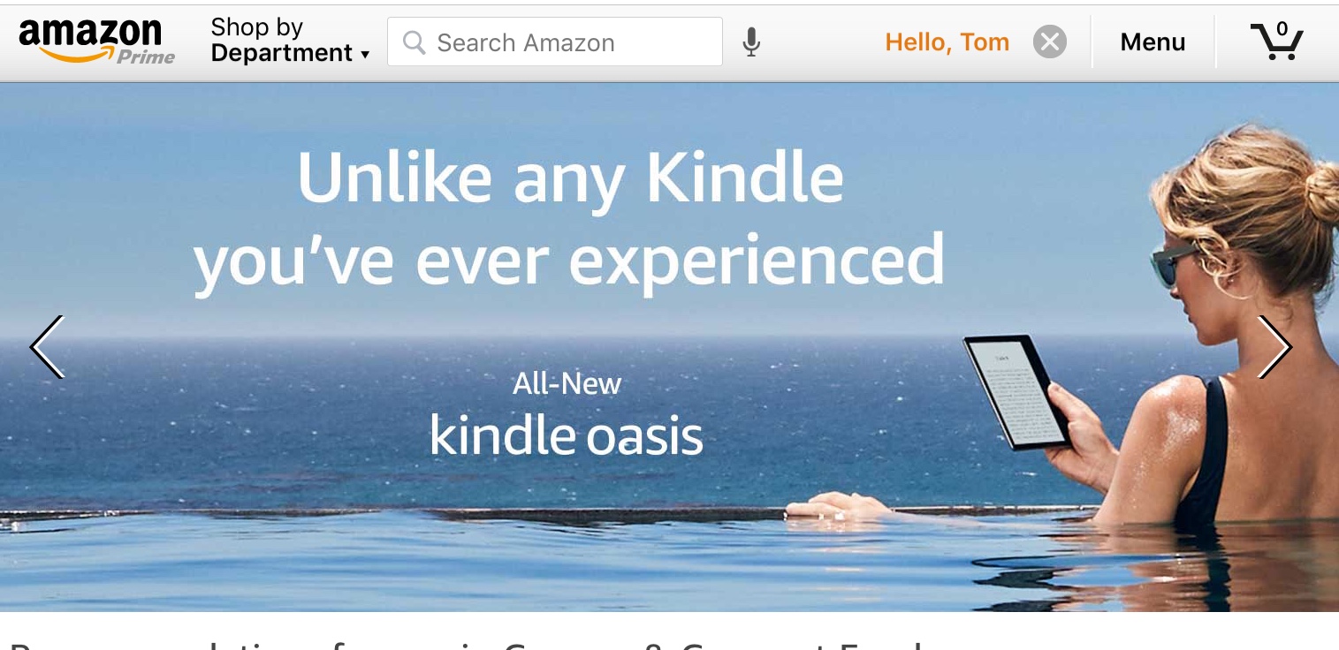Open the Amazon home logo
The image size is (1339, 650).
point(96,42)
